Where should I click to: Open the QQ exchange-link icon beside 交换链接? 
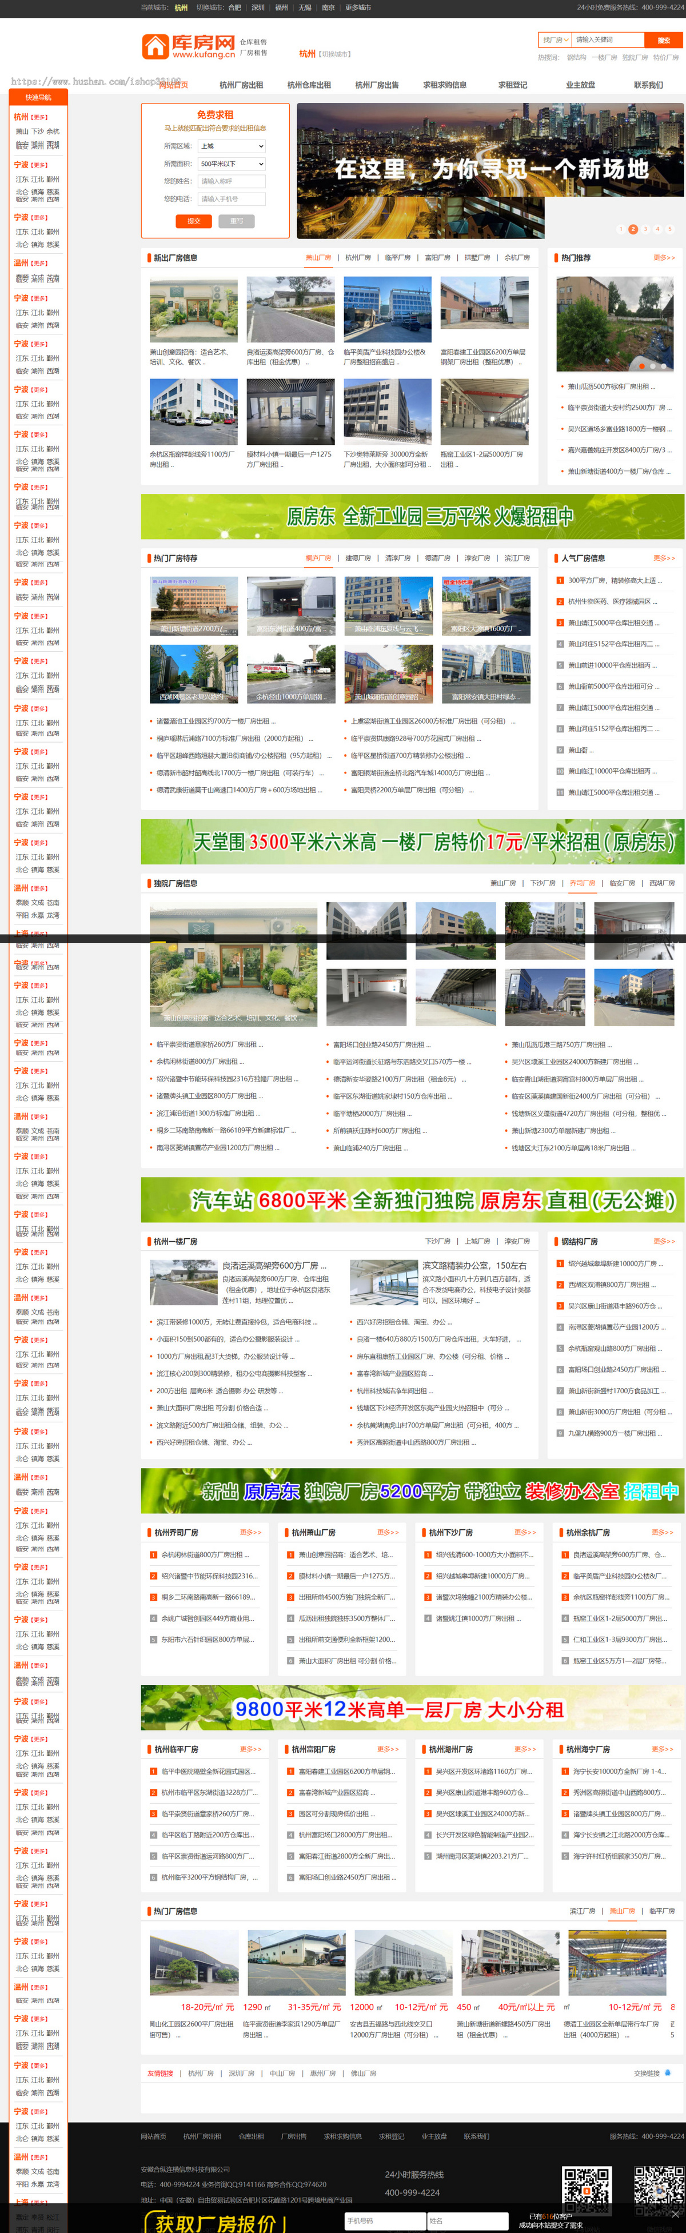pos(668,2072)
